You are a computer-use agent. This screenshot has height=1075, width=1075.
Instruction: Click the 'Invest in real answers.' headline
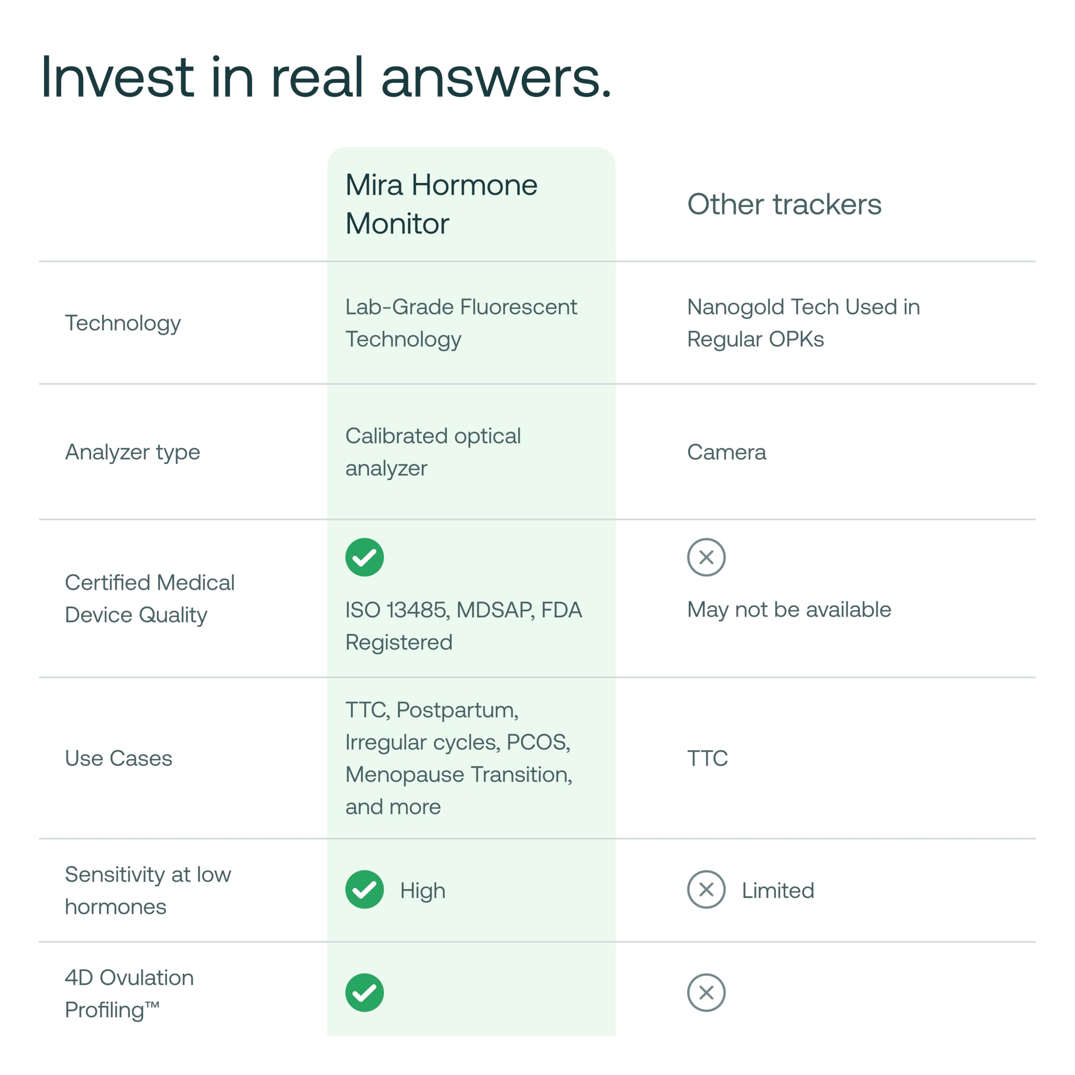click(326, 78)
